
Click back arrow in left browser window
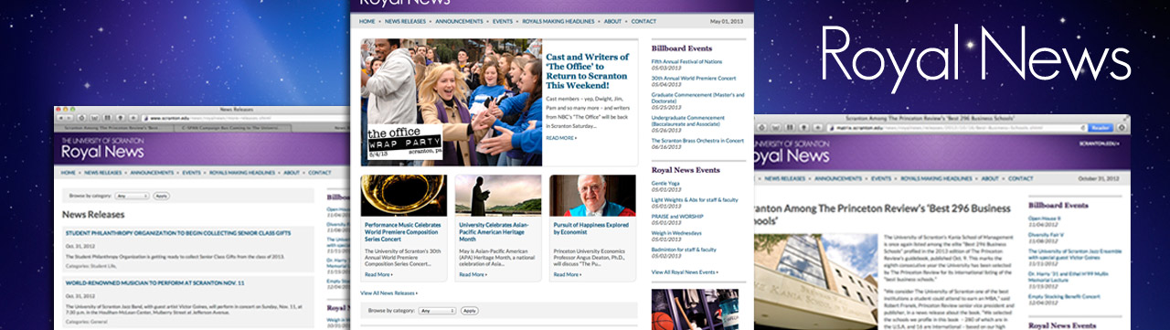(x=62, y=118)
